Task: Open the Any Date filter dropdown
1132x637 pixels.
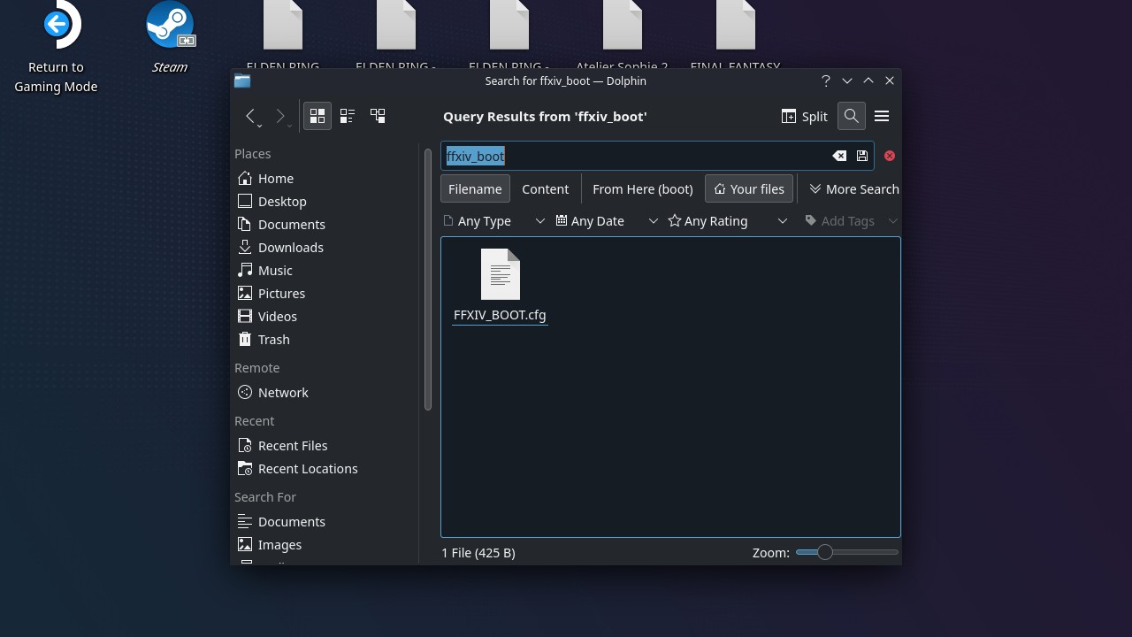Action: coord(607,221)
